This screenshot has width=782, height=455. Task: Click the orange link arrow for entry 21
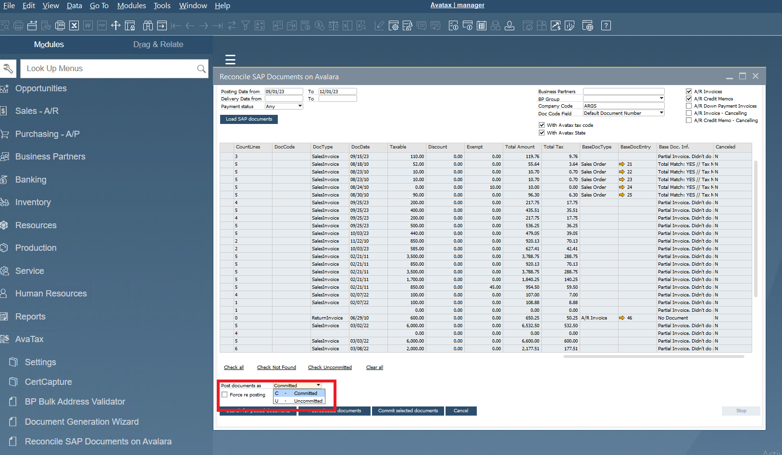pos(622,164)
